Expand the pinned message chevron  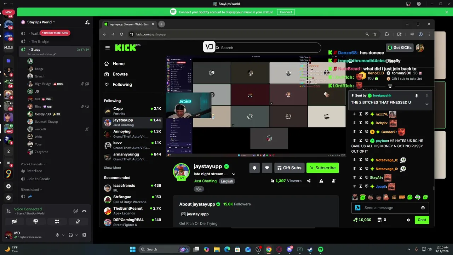(427, 104)
